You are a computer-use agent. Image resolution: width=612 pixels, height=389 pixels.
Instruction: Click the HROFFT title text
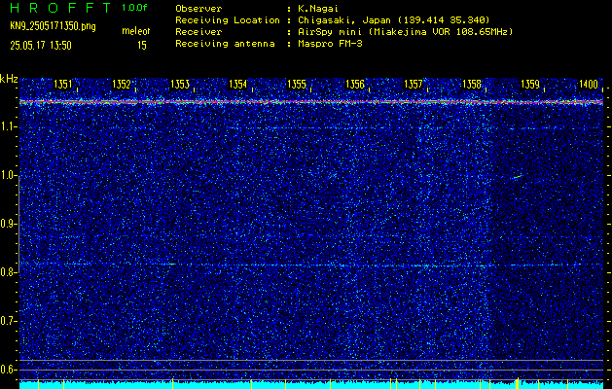pyautogui.click(x=60, y=8)
